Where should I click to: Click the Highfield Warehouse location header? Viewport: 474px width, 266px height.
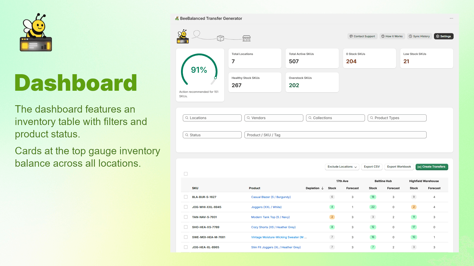pyautogui.click(x=424, y=181)
